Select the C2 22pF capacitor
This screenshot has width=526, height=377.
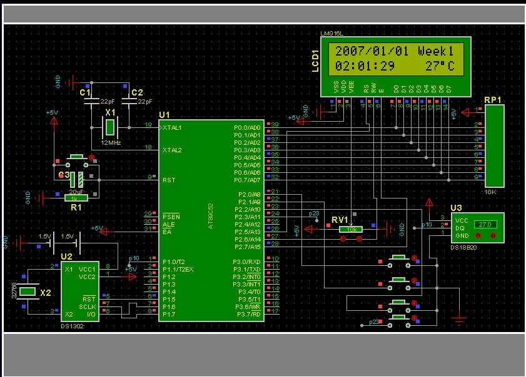(x=129, y=100)
